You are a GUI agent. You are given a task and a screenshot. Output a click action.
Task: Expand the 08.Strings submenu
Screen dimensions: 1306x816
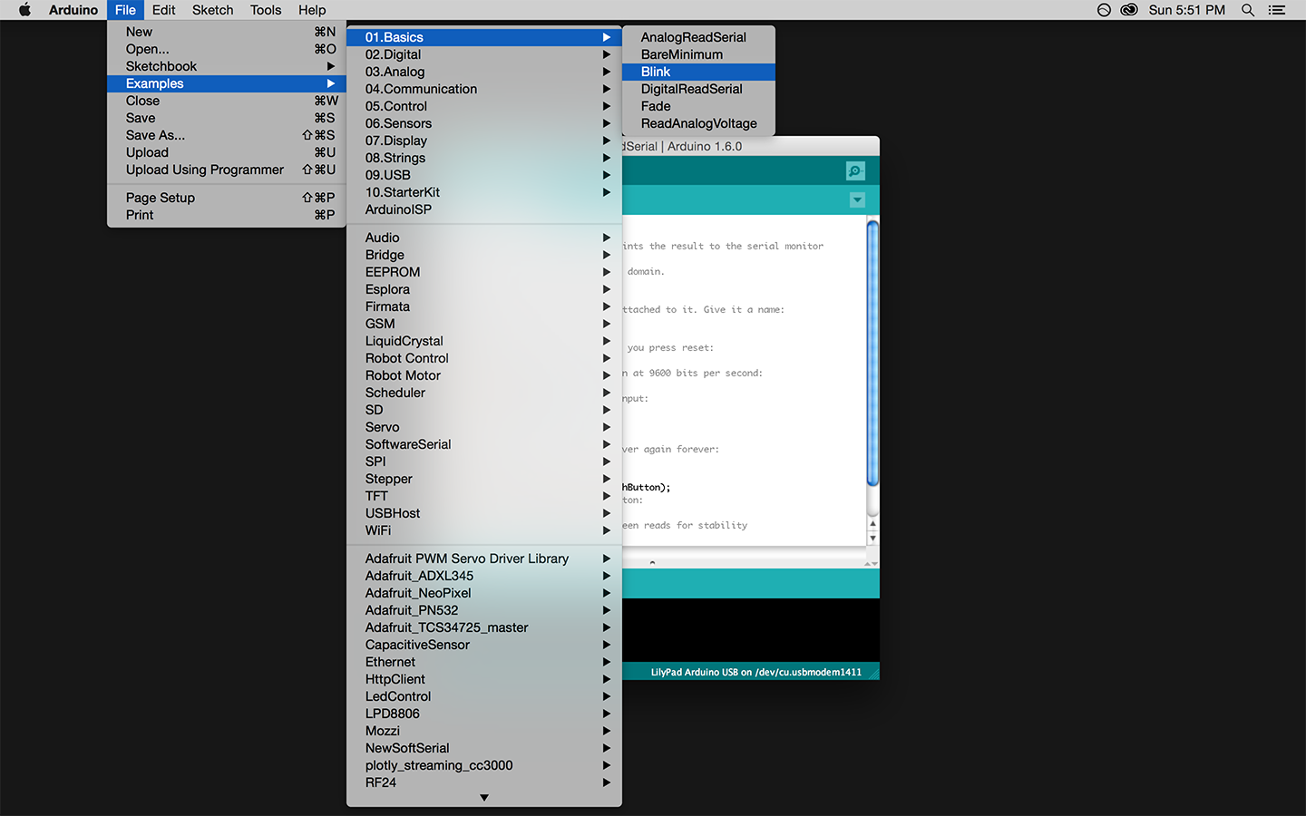(x=484, y=158)
